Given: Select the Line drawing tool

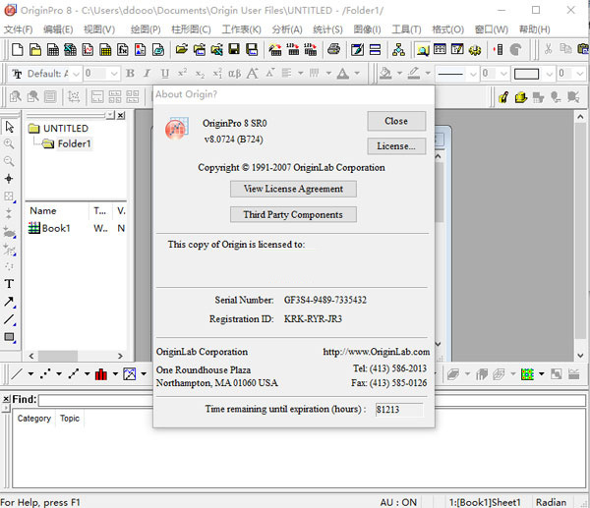Looking at the screenshot, I should (10, 319).
